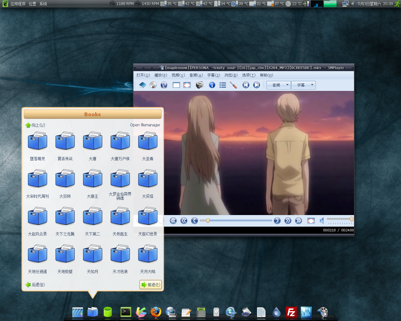The height and width of the screenshot is (321, 401).
Task: Click the triple forward arrow control
Action: tap(299, 221)
